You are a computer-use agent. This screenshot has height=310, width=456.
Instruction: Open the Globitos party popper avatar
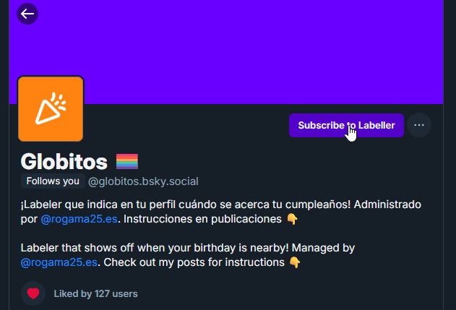pos(51,108)
